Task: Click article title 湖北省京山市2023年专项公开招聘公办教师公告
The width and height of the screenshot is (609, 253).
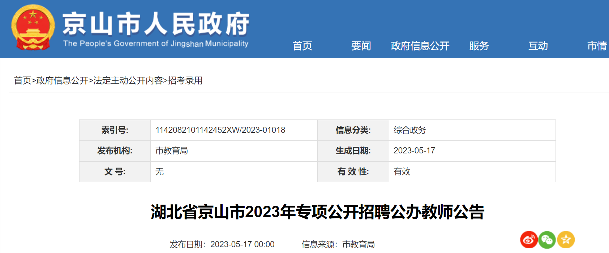Action: [x=317, y=212]
